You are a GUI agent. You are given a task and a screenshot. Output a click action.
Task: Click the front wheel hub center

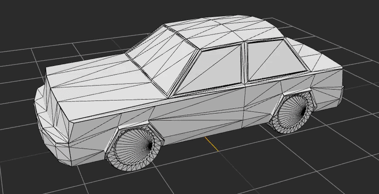pyautogui.click(x=151, y=146)
